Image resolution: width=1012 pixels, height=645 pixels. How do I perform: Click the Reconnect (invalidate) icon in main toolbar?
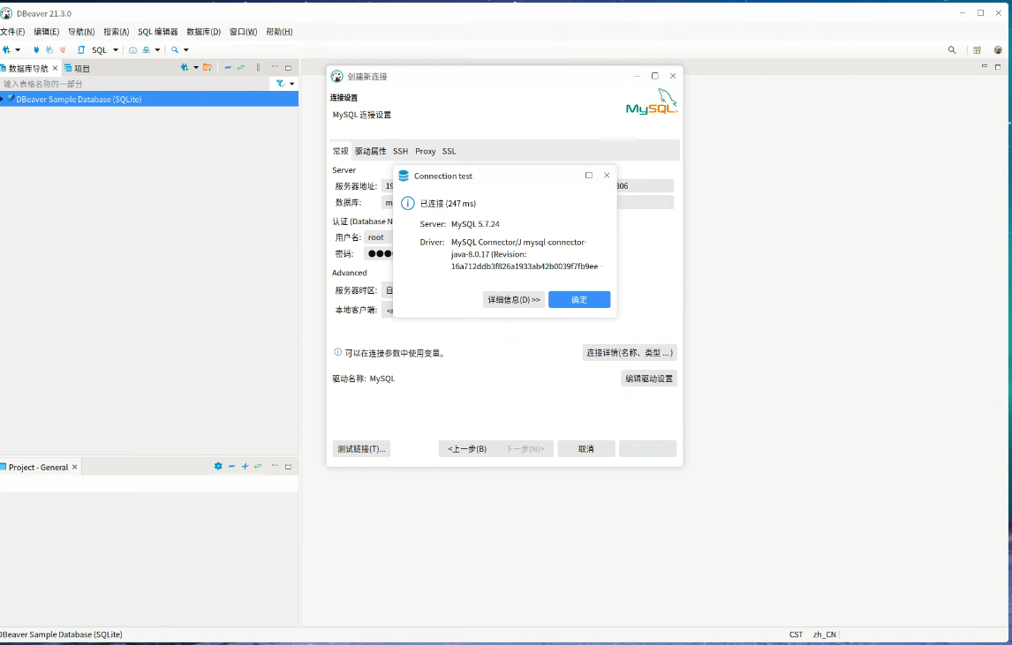49,49
